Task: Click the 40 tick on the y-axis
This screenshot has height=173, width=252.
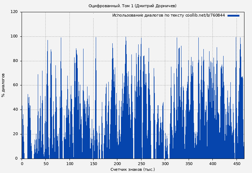Action: pyautogui.click(x=15, y=110)
